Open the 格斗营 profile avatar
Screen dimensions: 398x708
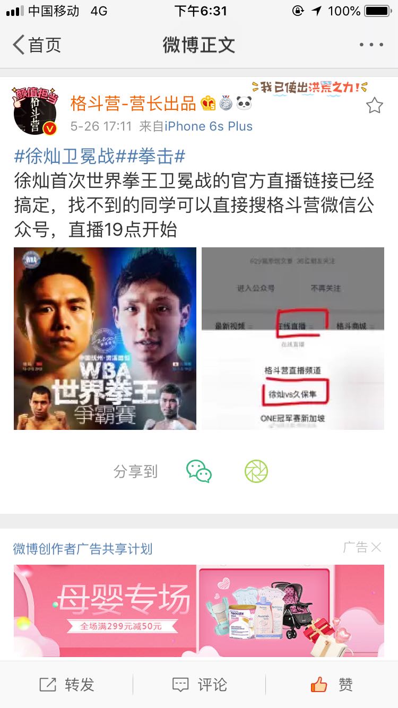pos(36,112)
